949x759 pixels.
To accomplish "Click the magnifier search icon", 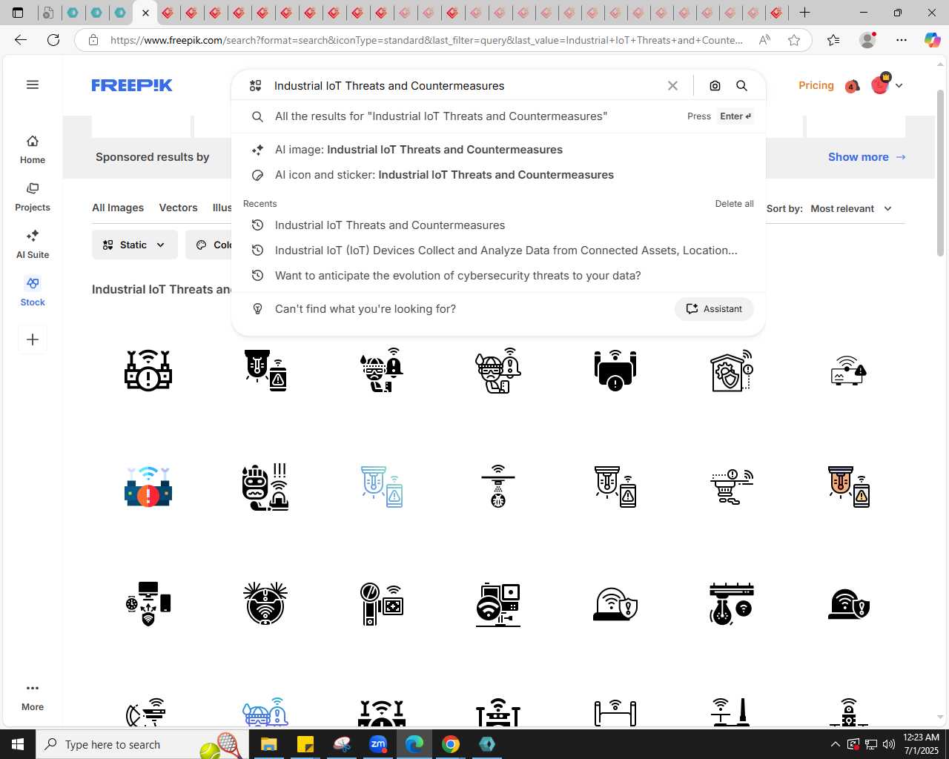I will coord(741,86).
